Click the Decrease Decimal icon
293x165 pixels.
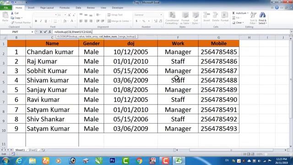161,21
